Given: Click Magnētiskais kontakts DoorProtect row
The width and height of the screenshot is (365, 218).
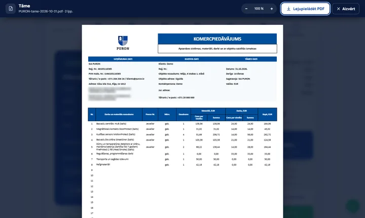Looking at the screenshot, I should [182, 129].
